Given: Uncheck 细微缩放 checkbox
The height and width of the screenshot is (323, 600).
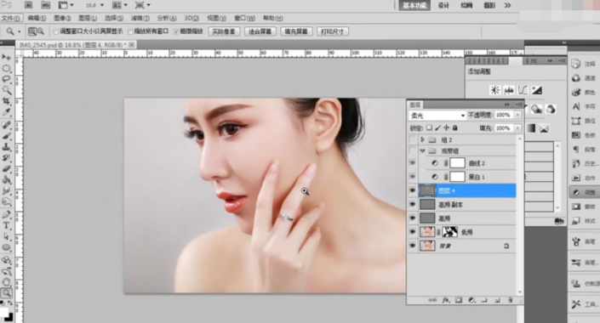Looking at the screenshot, I should [x=176, y=31].
